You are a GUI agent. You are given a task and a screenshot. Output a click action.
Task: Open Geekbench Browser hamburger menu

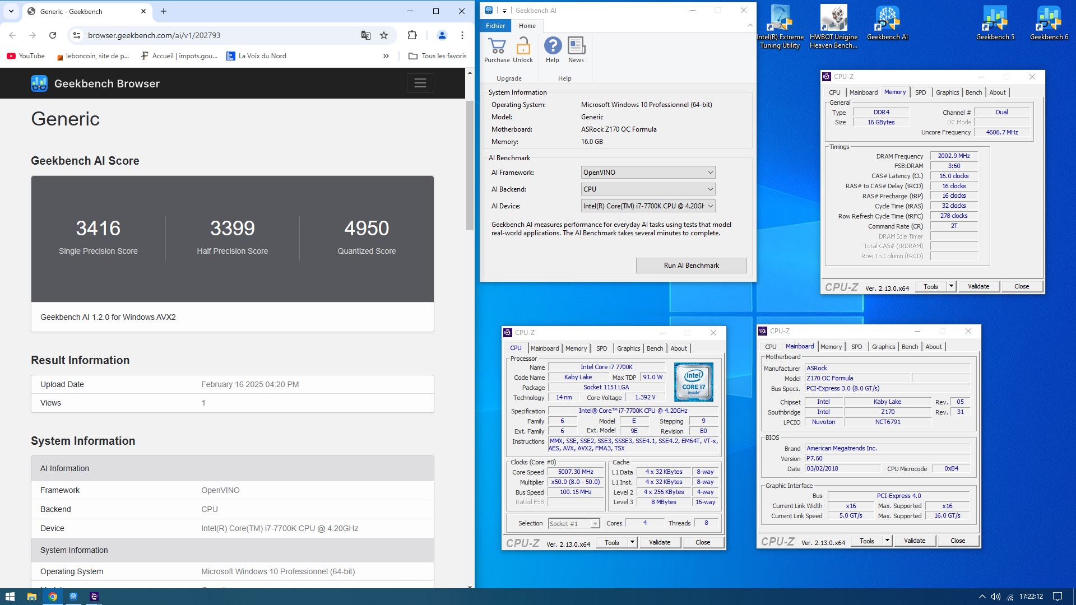point(420,83)
